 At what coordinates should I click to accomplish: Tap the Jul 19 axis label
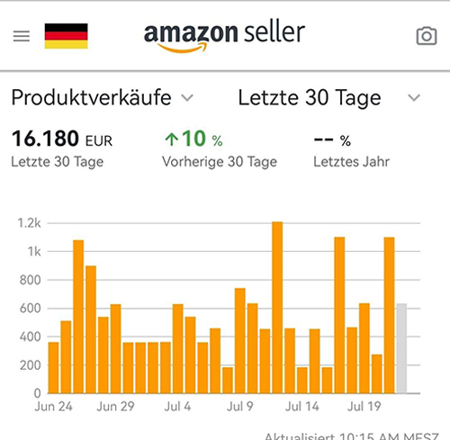point(364,407)
